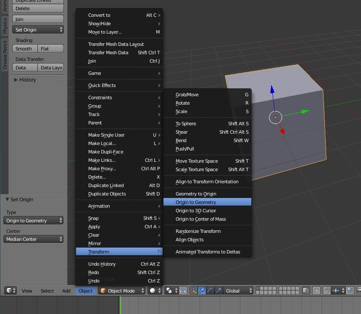
Task: Open the Convert to submenu
Action: click(119, 15)
